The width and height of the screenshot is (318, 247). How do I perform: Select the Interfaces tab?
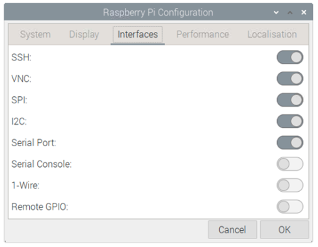tap(138, 34)
